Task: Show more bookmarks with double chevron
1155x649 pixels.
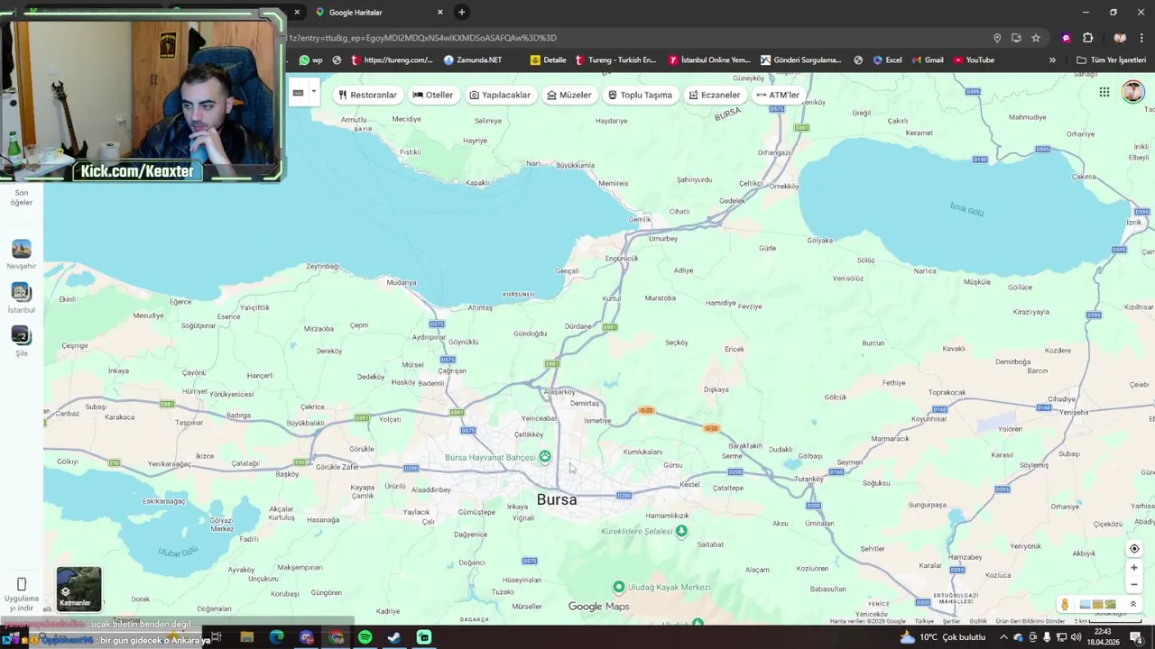Action: point(1052,60)
